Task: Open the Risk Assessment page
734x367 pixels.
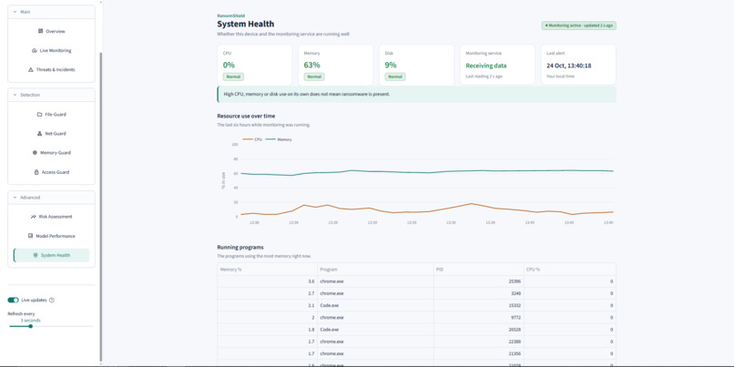Action: pos(52,217)
